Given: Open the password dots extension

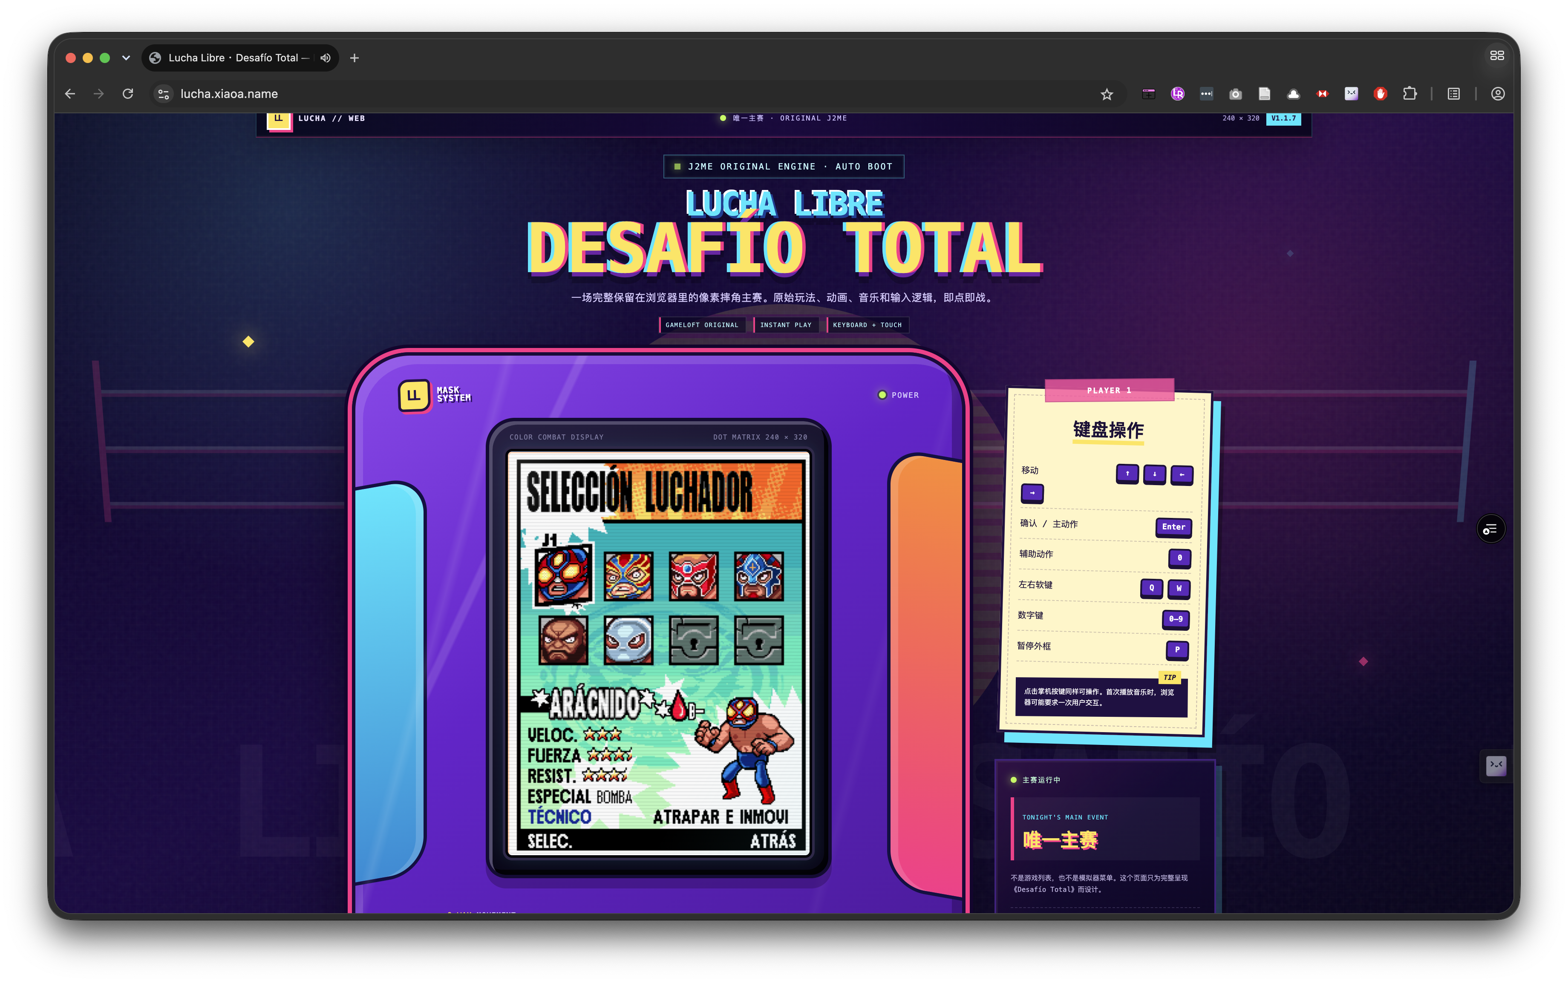Looking at the screenshot, I should point(1206,94).
